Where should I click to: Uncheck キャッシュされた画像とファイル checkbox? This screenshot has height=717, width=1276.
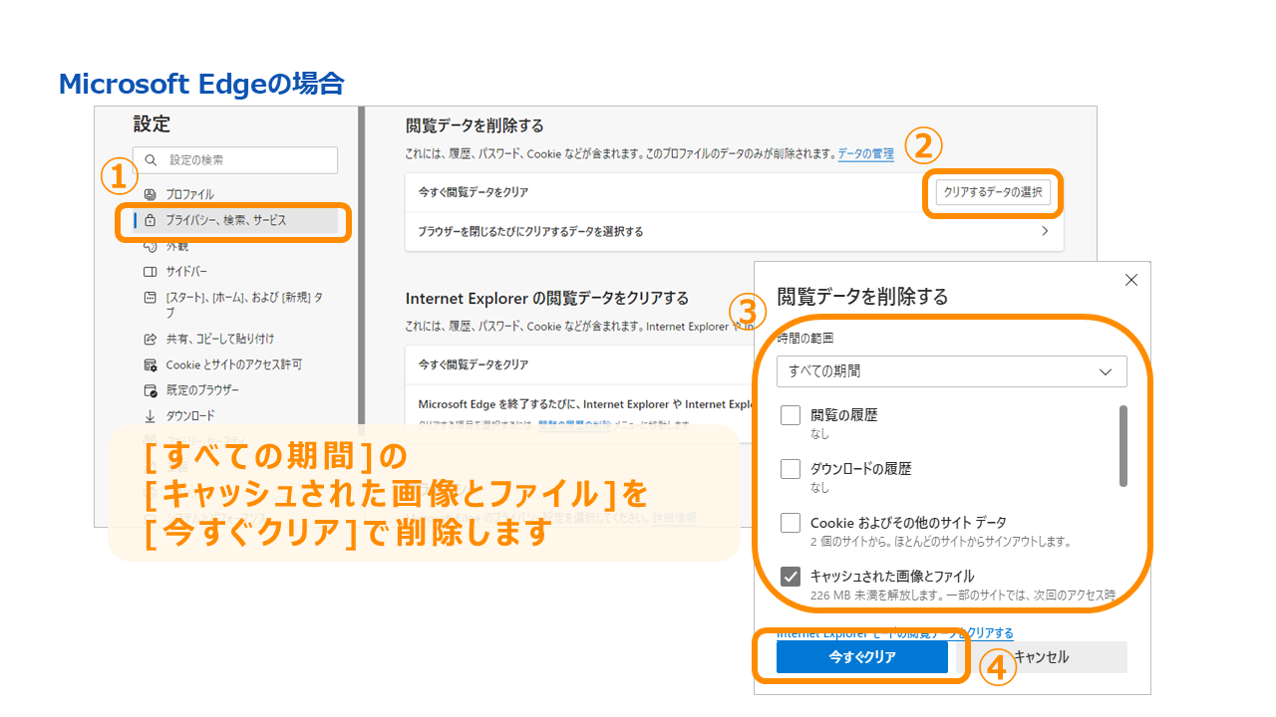point(791,577)
